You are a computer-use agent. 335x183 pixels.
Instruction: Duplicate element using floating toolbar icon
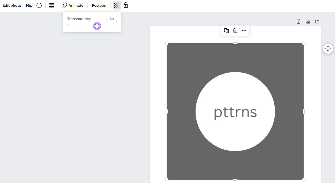tap(227, 31)
